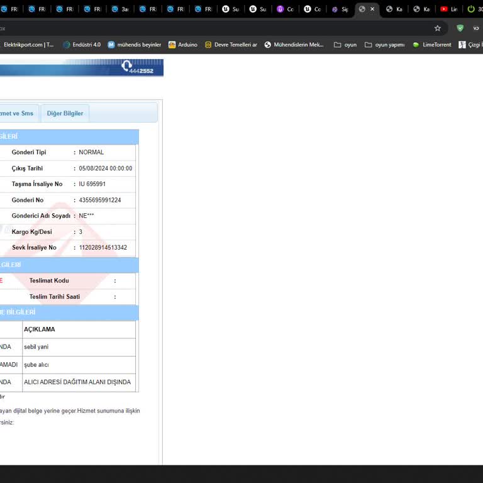Open the Mühendislerin Mek... bookmark
The height and width of the screenshot is (483, 483).
[294, 45]
